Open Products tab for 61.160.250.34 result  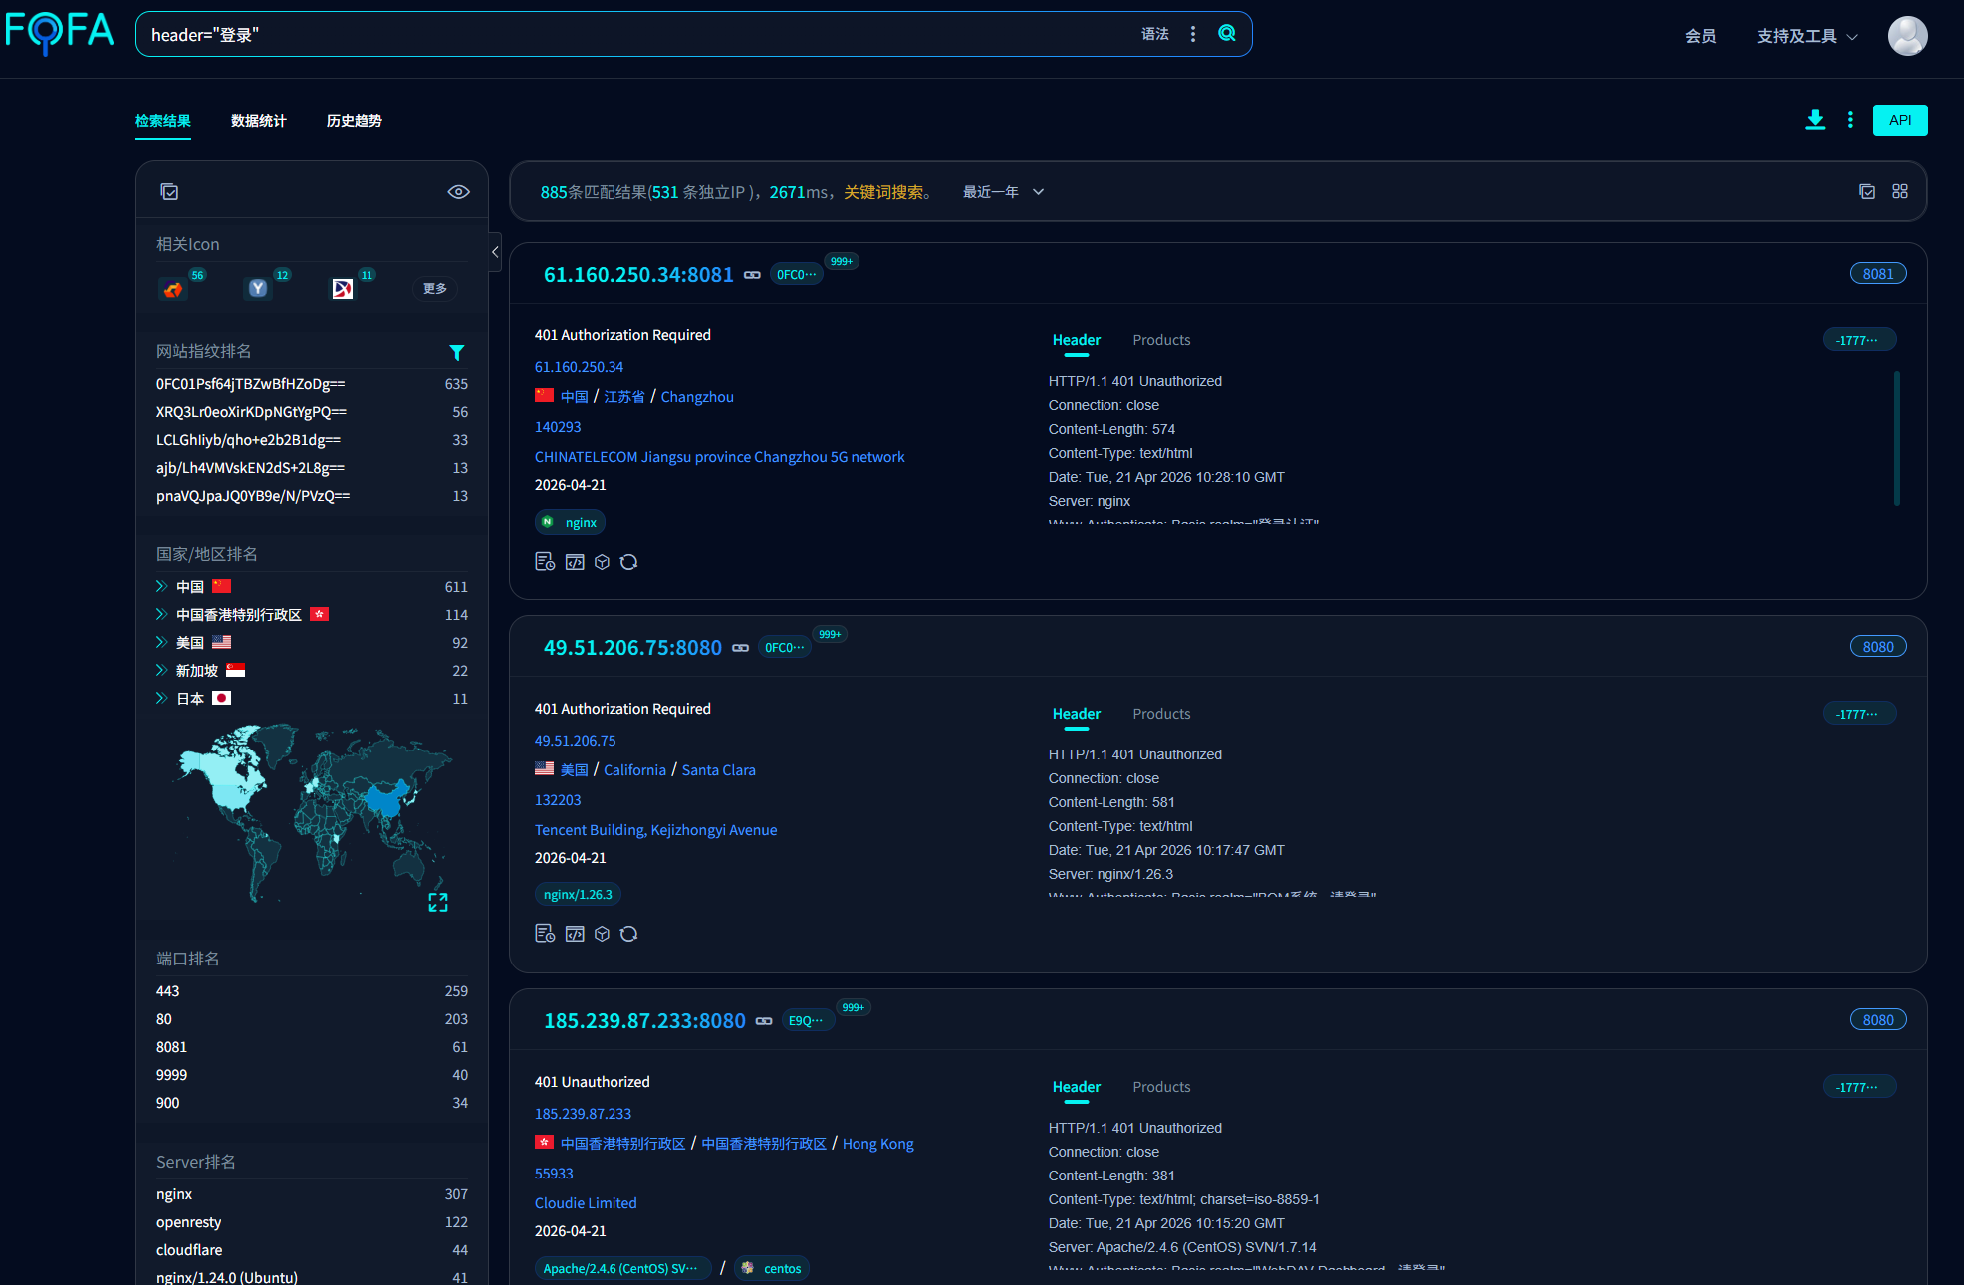(1161, 340)
